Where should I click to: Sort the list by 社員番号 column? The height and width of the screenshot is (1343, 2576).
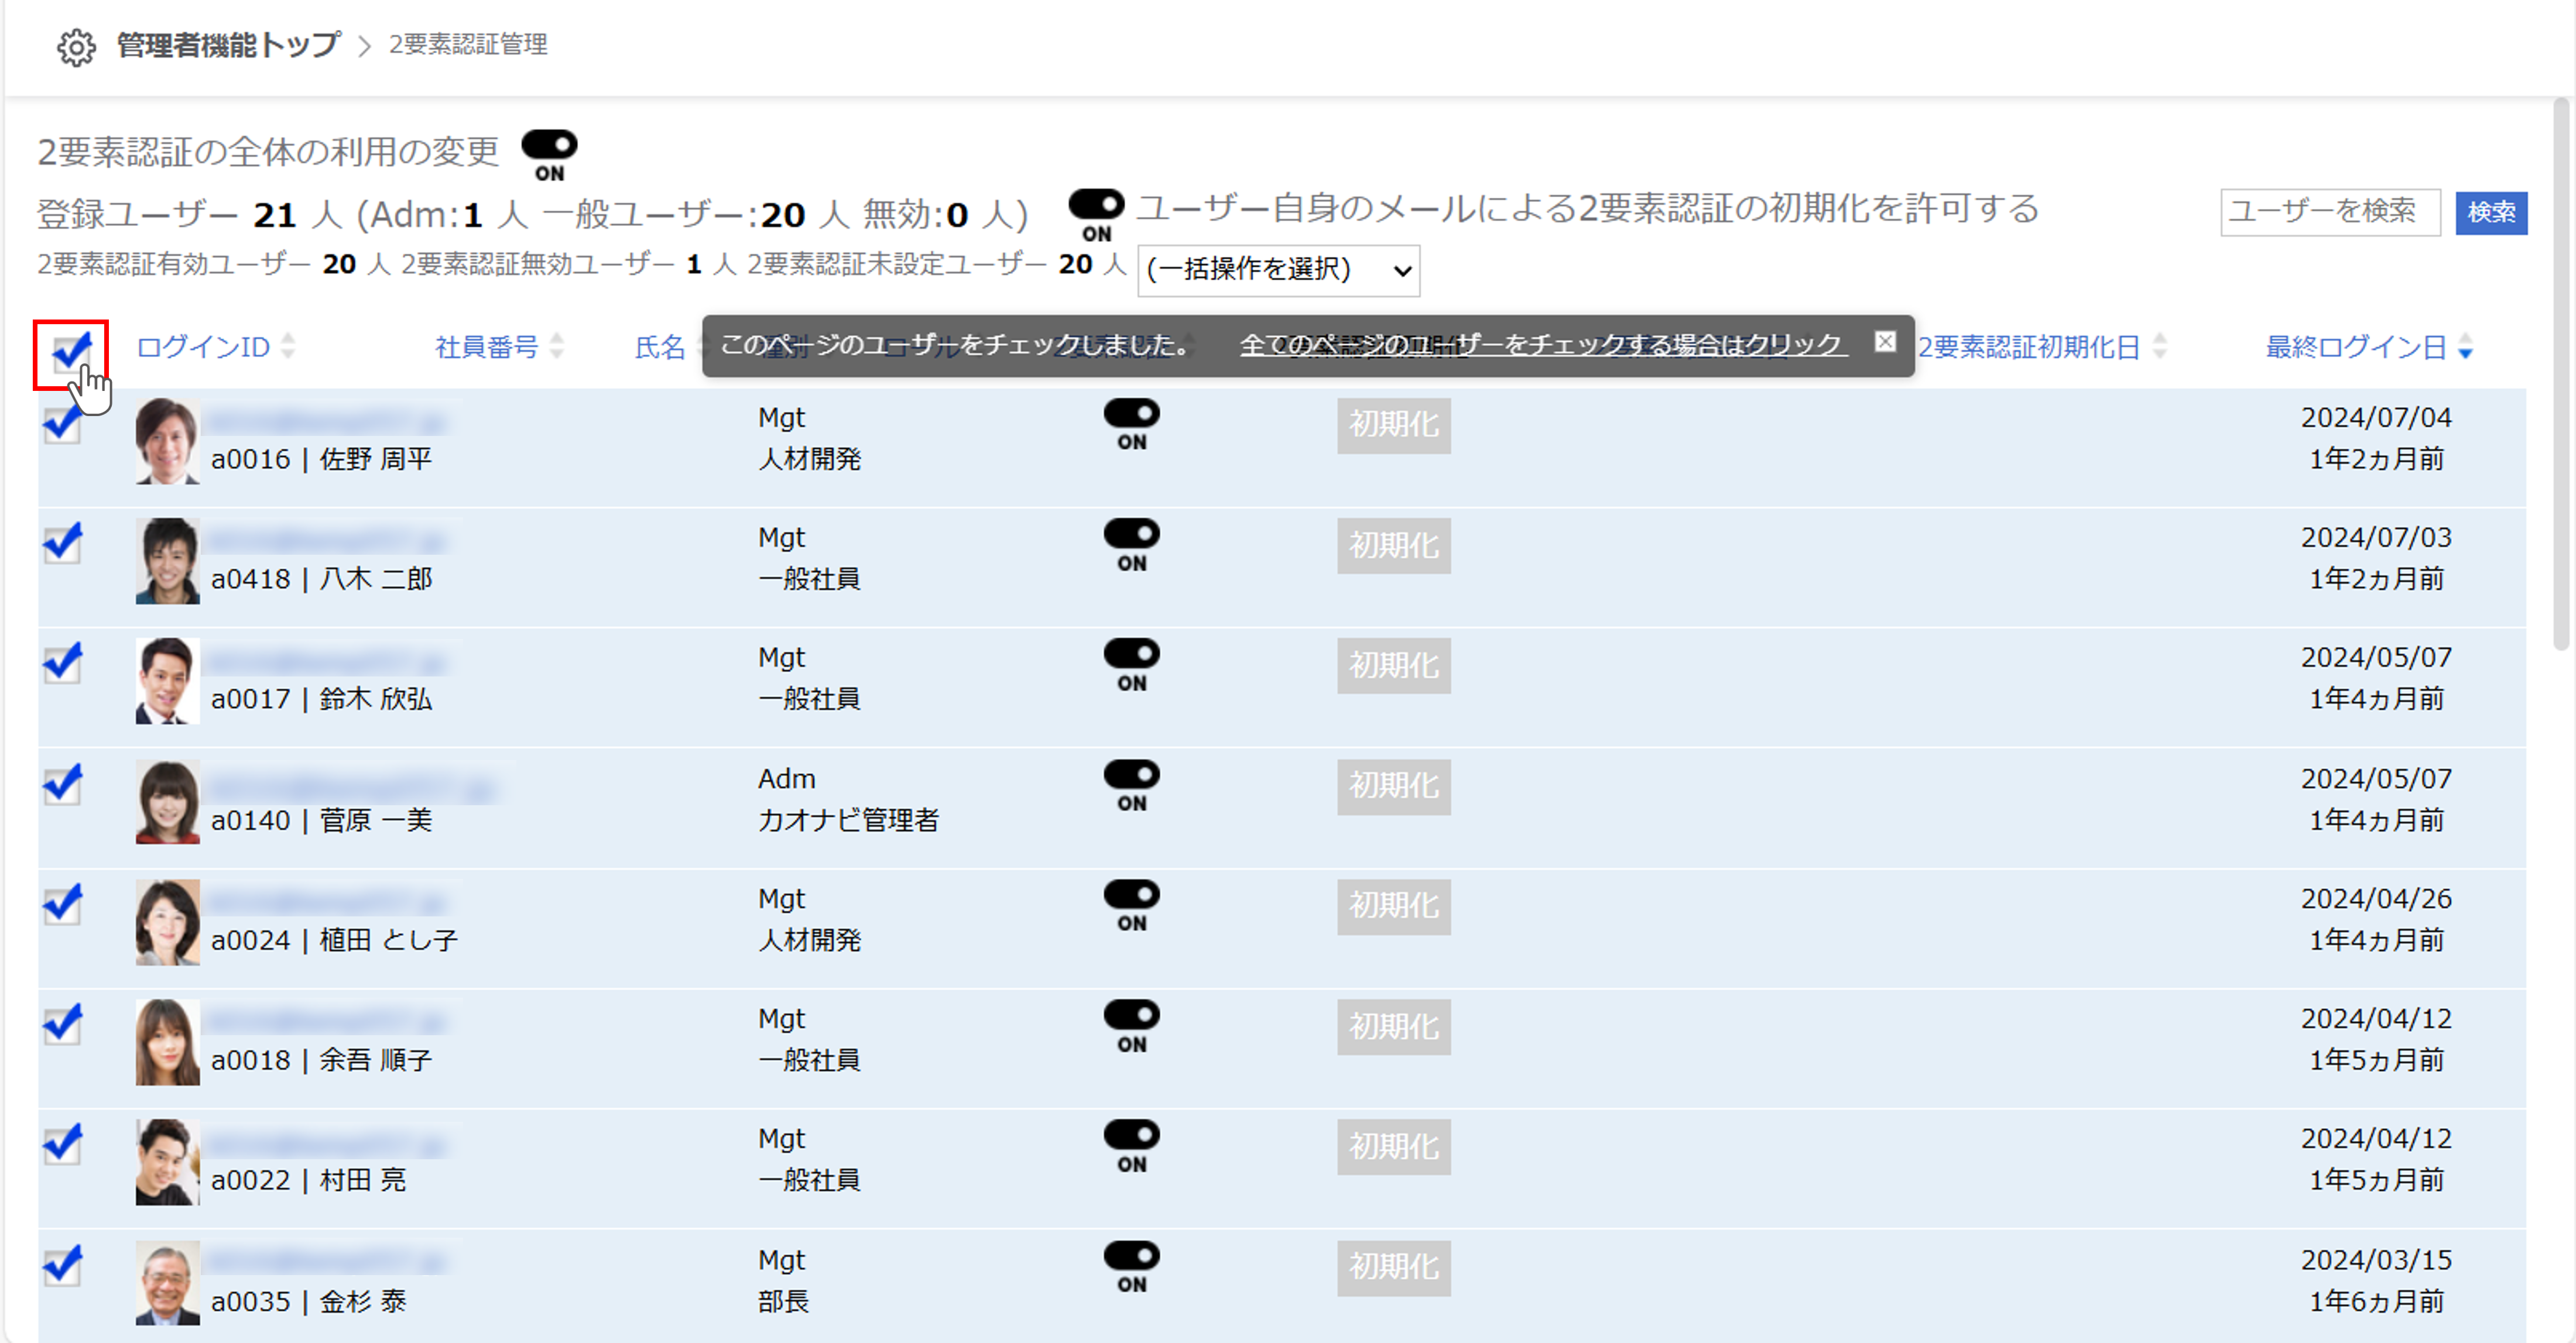[x=557, y=347]
